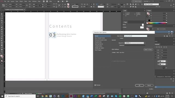Select the Zoom tool

[2, 52]
